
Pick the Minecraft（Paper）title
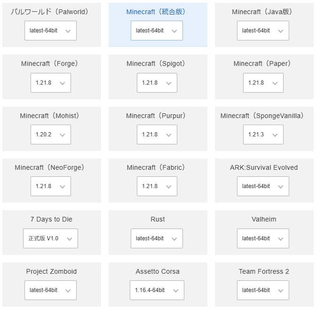tap(262, 63)
